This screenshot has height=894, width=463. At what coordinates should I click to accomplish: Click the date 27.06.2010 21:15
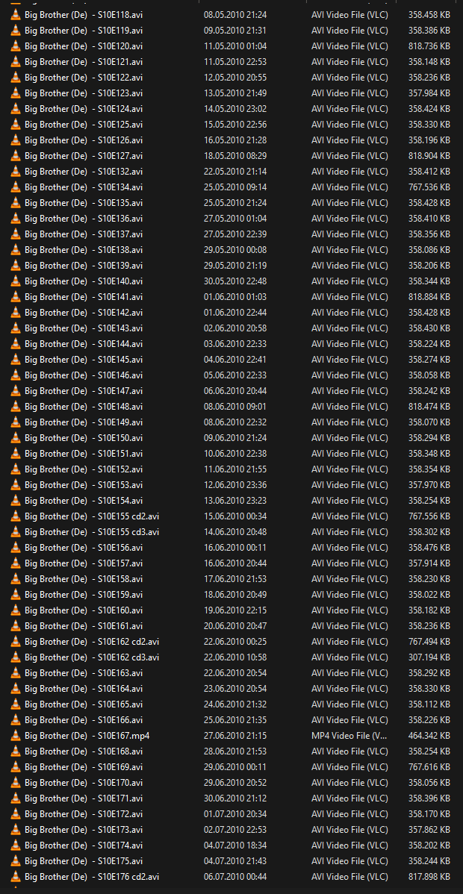[235, 736]
